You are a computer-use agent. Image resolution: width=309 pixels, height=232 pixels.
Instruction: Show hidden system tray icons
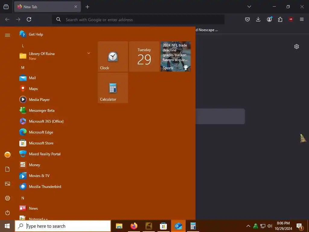248,226
